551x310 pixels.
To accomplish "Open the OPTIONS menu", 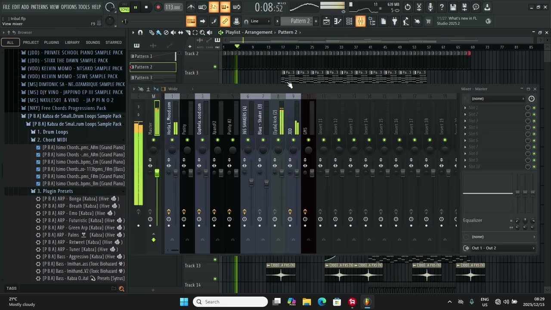I will pyautogui.click(x=68, y=7).
